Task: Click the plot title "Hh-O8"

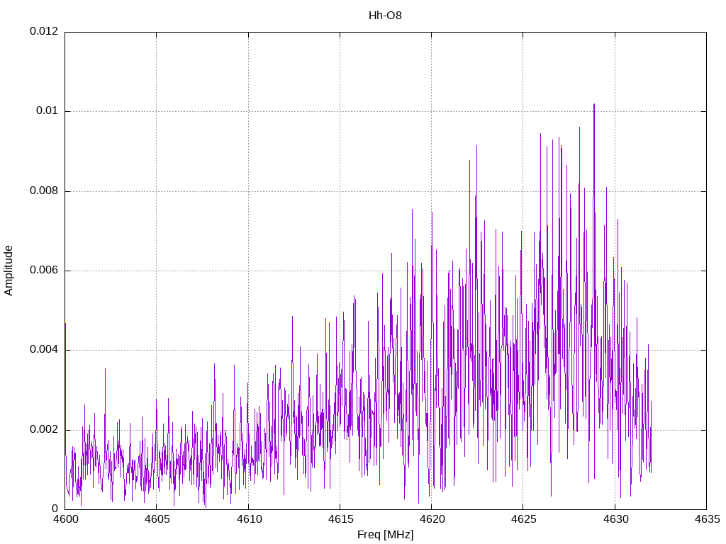Action: pyautogui.click(x=385, y=16)
